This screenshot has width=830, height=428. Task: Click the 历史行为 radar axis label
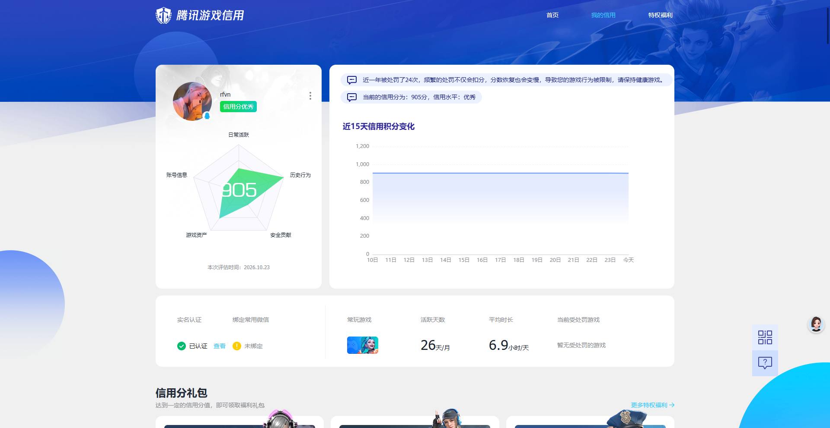coord(300,175)
